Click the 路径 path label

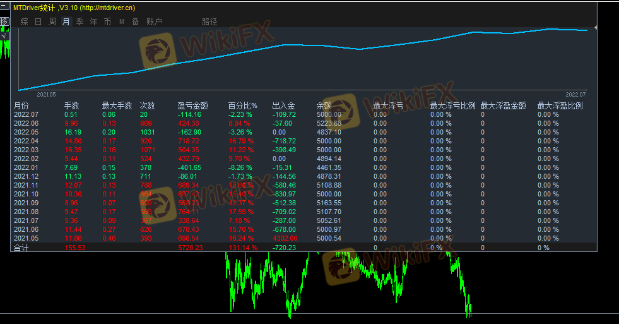tap(209, 21)
